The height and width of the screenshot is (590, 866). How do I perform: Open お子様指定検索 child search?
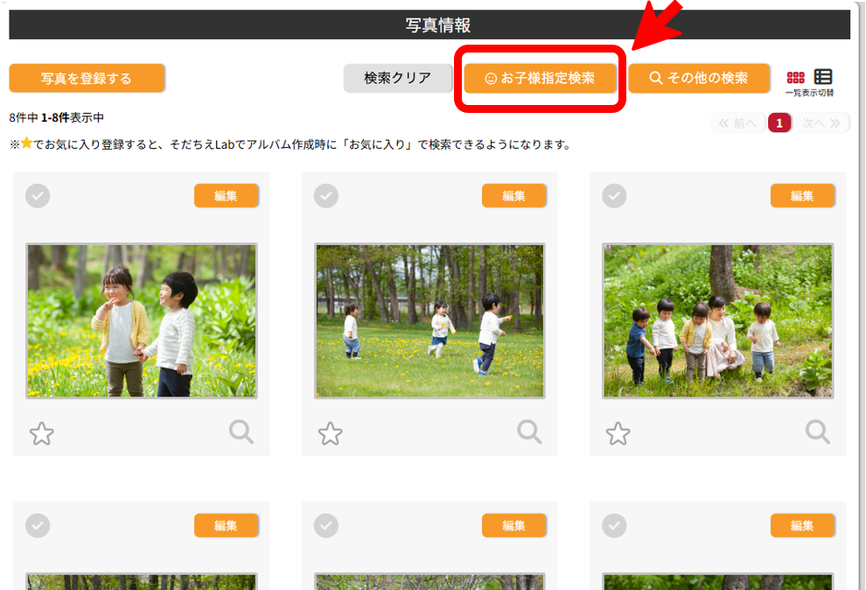[x=541, y=78]
